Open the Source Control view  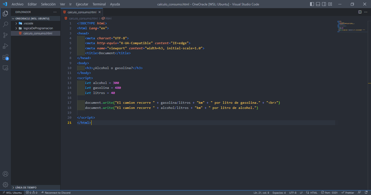tap(5, 35)
